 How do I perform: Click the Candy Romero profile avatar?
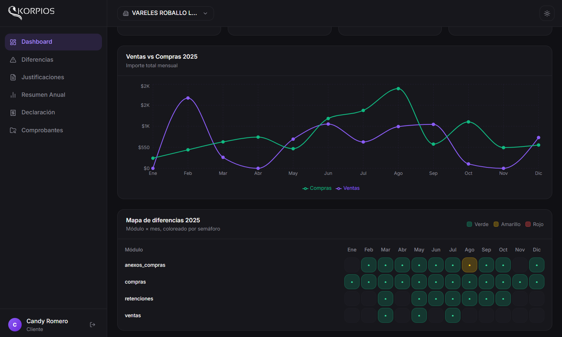(15, 324)
